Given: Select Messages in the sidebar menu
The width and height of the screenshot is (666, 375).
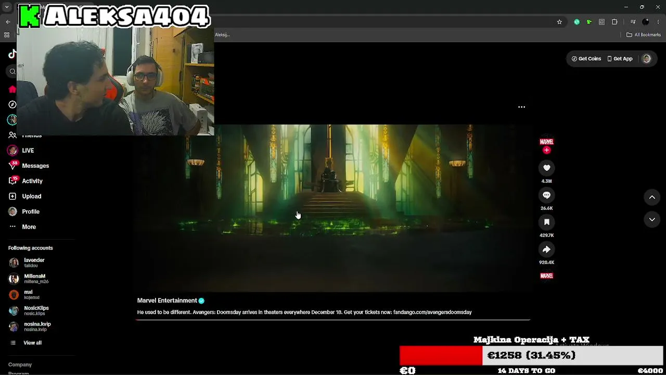Looking at the screenshot, I should pos(35,166).
